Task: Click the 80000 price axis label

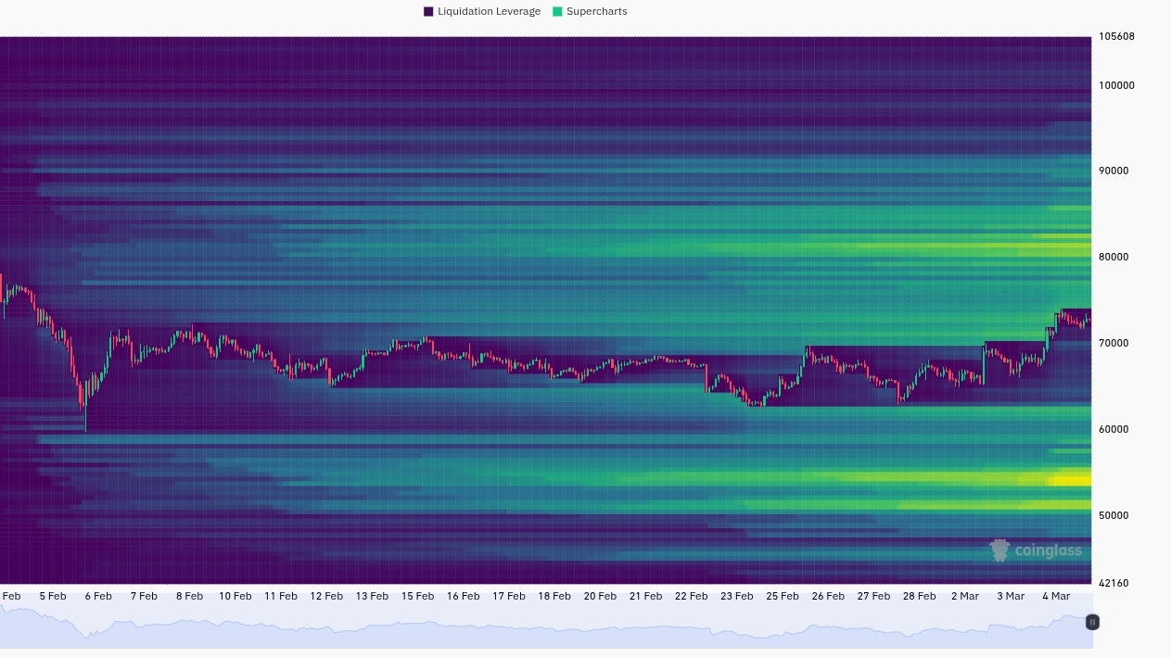Action: pos(1114,257)
